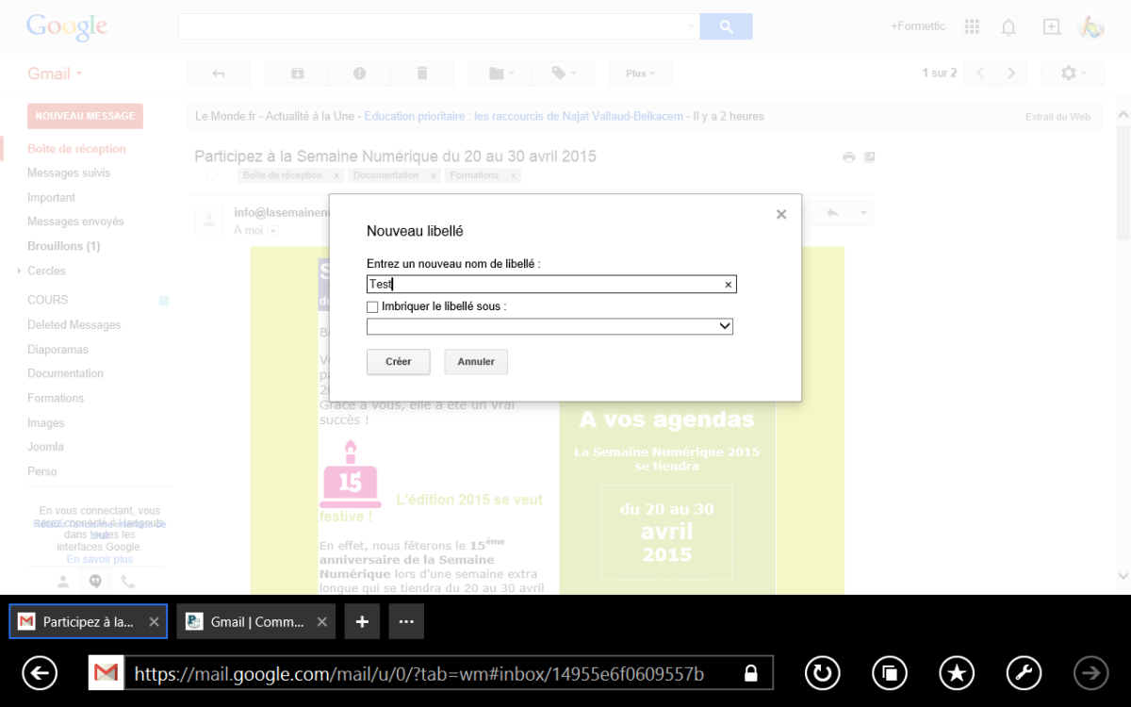Open the notifications bell

click(1008, 26)
